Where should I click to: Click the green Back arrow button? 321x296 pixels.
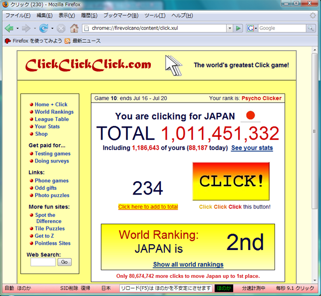point(9,28)
